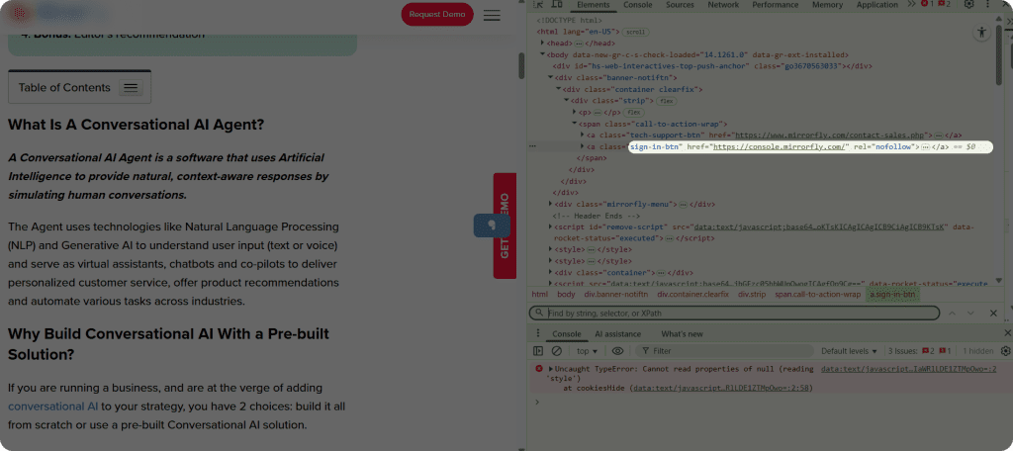1013x451 pixels.
Task: Collapse the div container clearfix node
Action: [559, 89]
